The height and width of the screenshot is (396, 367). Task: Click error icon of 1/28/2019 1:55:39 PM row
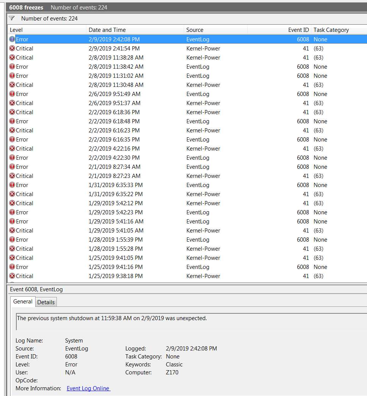tap(12, 239)
